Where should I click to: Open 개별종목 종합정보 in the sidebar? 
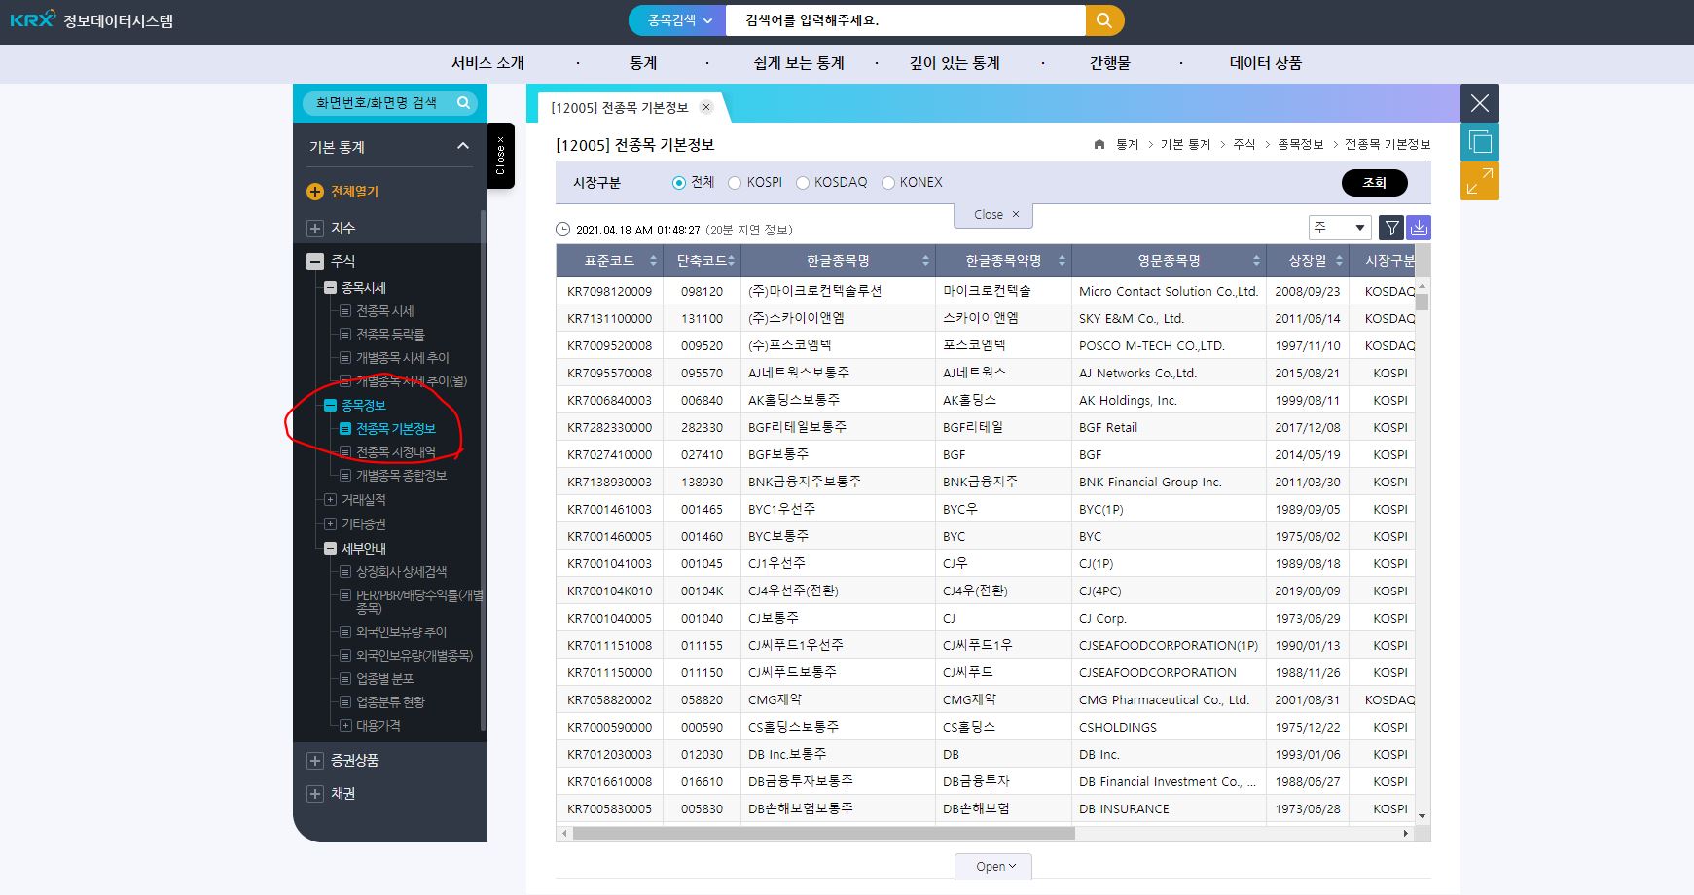[x=401, y=476]
